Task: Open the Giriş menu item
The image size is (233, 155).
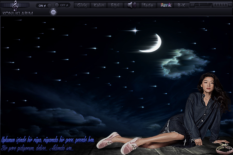Action: coord(82,5)
